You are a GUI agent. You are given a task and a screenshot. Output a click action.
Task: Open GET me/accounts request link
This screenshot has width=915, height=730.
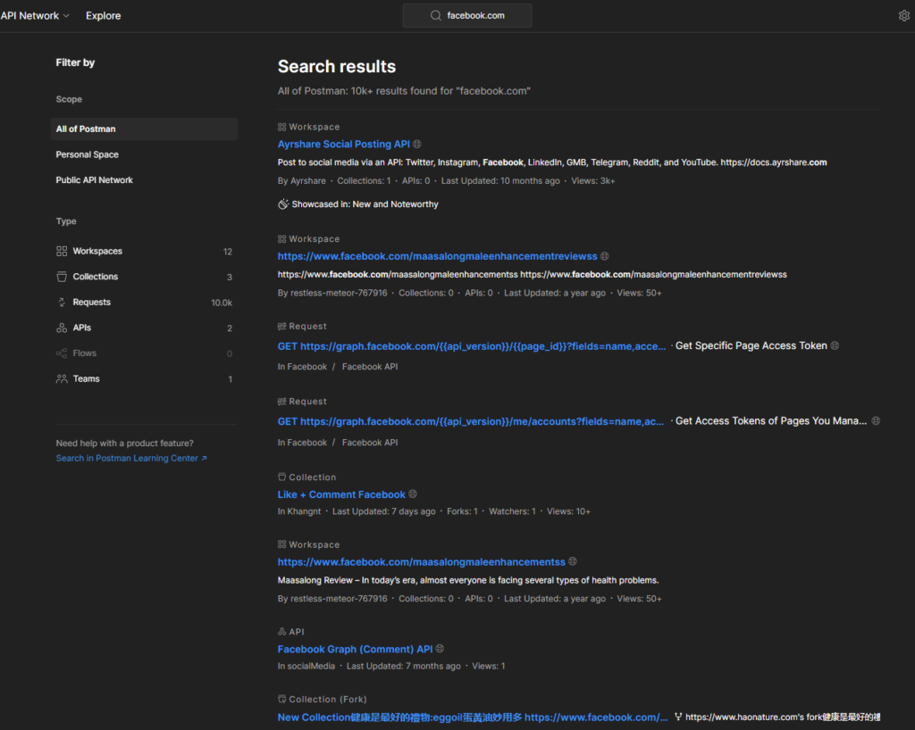tap(470, 421)
